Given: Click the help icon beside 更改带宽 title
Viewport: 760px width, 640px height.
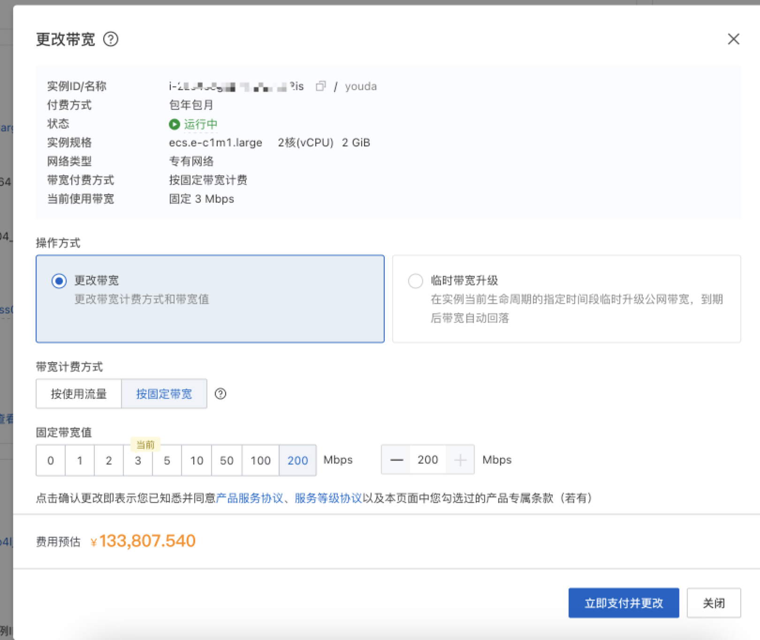Looking at the screenshot, I should [x=111, y=39].
